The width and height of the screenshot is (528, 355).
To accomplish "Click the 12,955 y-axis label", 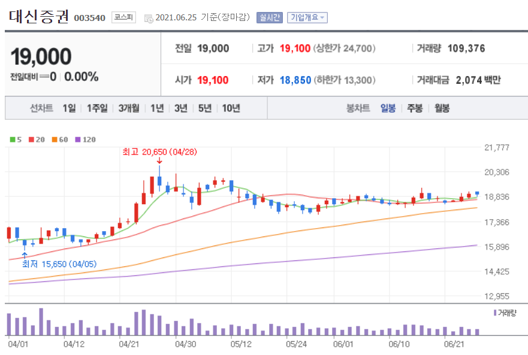I will tap(497, 296).
